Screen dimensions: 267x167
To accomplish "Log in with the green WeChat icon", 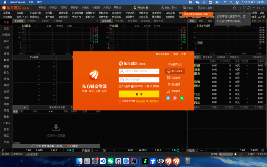I will pos(182,98).
